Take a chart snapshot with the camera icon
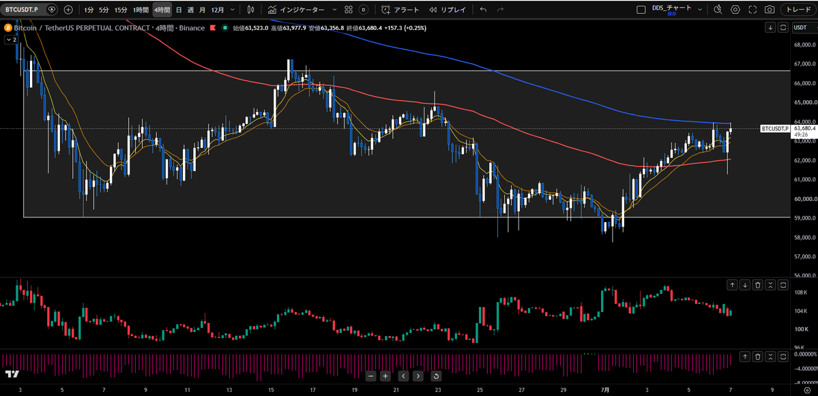 pos(770,10)
